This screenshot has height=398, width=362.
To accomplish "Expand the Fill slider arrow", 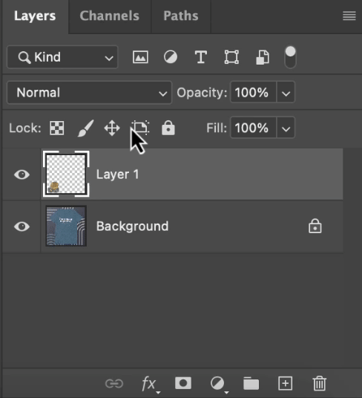I will 286,128.
